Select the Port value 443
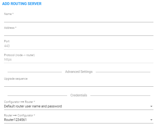Viewport: 155px width, 125px height. [7, 46]
